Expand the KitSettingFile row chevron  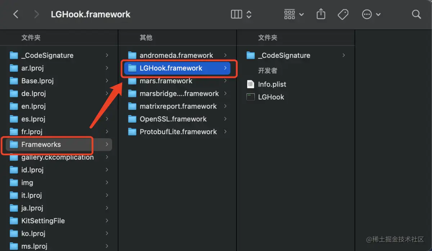(107, 221)
